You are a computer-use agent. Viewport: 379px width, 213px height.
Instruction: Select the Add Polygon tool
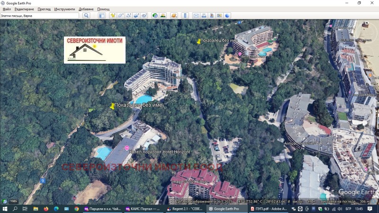click(121, 16)
